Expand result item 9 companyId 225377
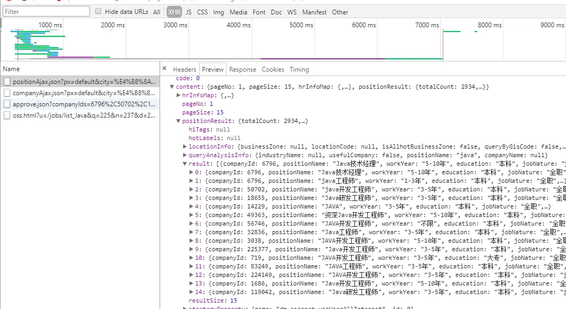Screen dimensions: 566x309 pos(191,249)
